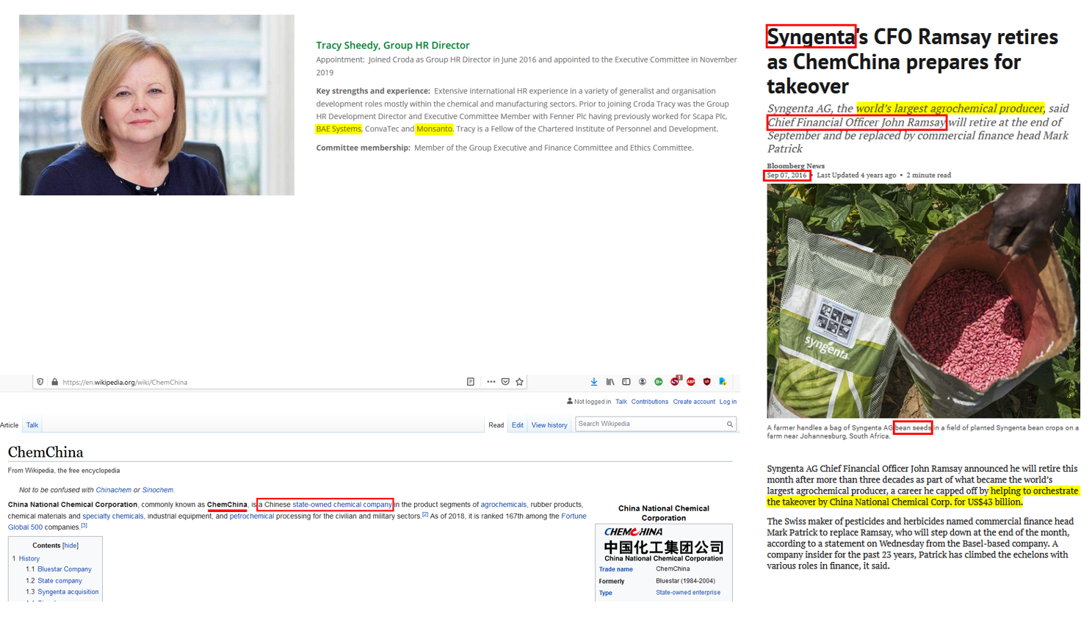The height and width of the screenshot is (617, 1092).
Task: Jump to 1.2 State company section
Action: tap(54, 581)
